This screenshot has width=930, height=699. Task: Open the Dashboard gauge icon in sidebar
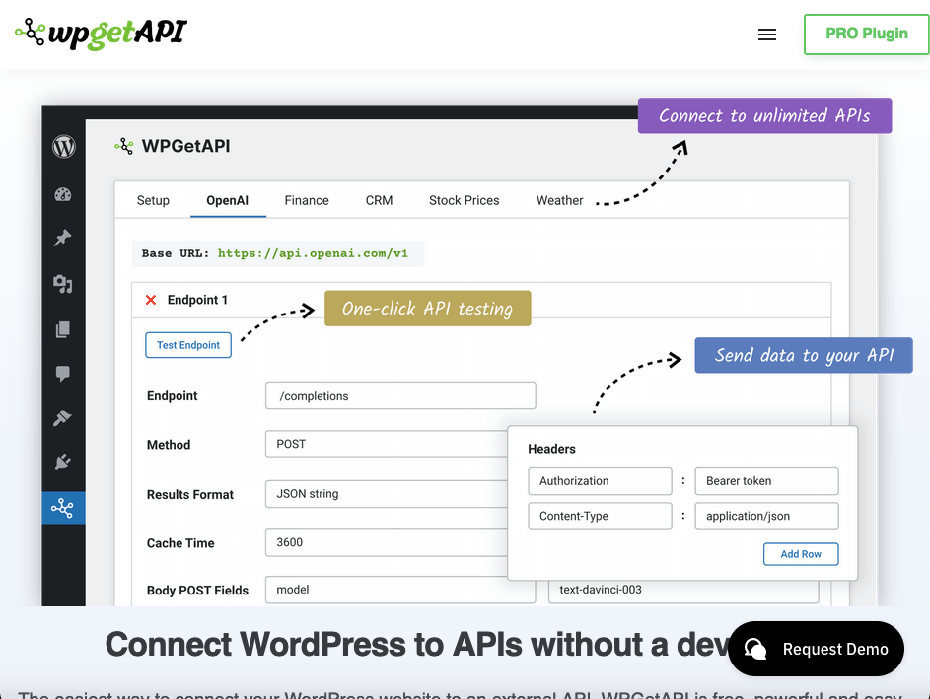[63, 194]
